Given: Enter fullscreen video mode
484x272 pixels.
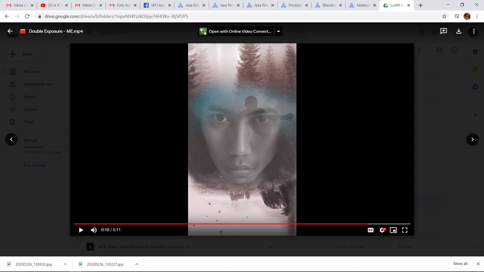Looking at the screenshot, I should coord(405,230).
